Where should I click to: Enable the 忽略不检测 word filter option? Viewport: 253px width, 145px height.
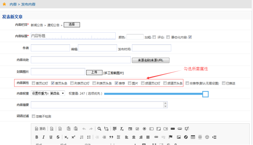point(34,116)
